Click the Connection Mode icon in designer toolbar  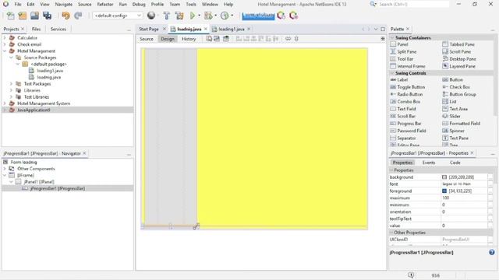point(217,39)
